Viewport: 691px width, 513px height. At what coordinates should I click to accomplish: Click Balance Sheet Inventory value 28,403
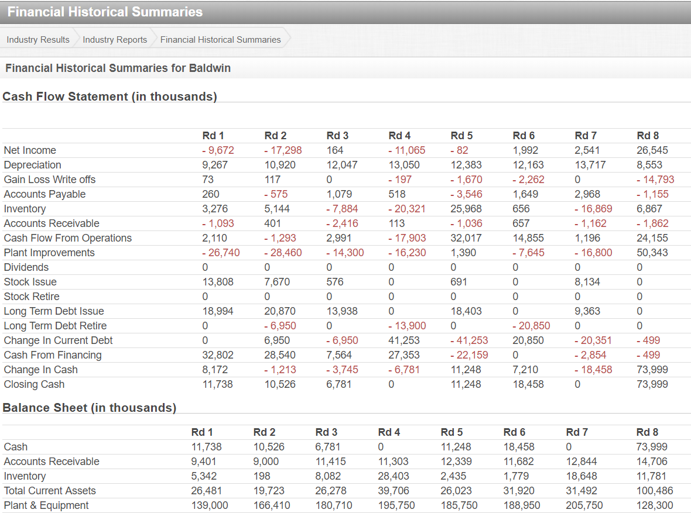click(x=393, y=476)
